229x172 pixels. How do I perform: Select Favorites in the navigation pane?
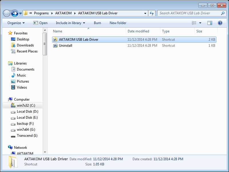[x=21, y=33]
